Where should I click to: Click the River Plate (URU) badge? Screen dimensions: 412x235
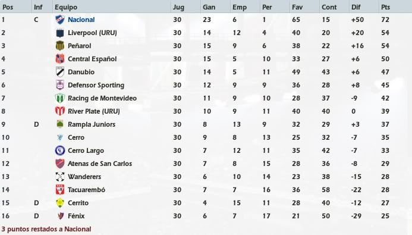click(60, 111)
